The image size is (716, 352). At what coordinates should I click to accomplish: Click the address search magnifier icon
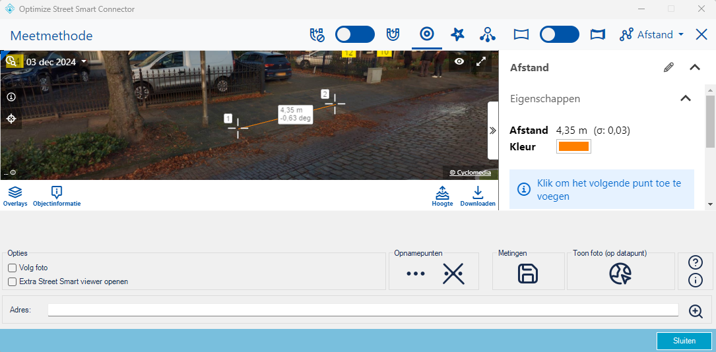point(696,311)
